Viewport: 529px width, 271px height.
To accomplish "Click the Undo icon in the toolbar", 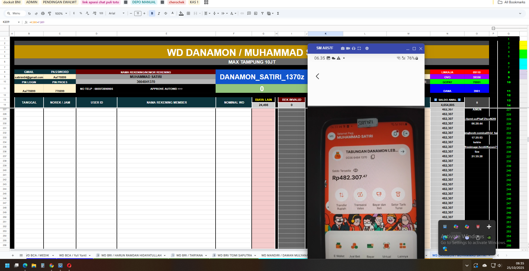I will click(29, 13).
